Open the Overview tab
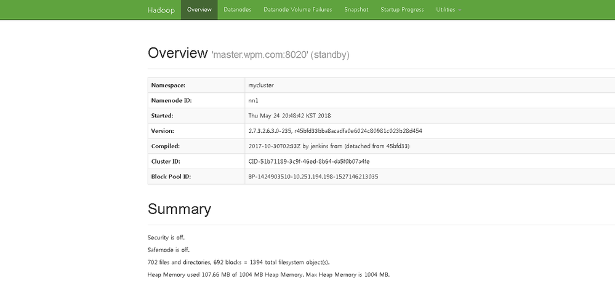Viewport: 615px width, 283px height. (199, 10)
